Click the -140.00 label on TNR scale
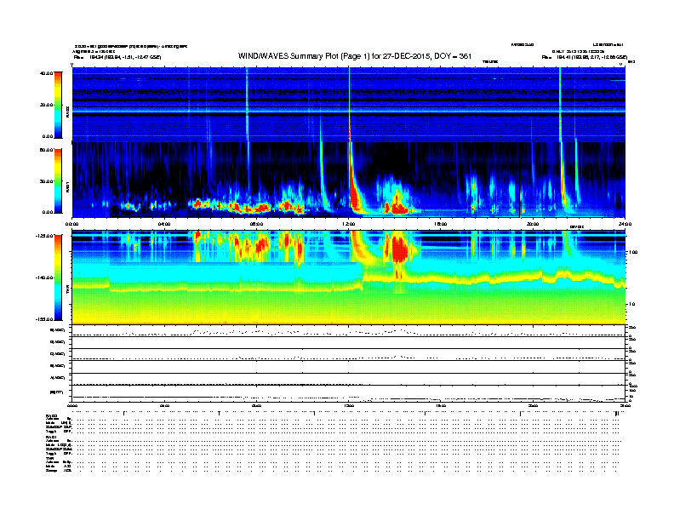The image size is (674, 521). click(44, 278)
